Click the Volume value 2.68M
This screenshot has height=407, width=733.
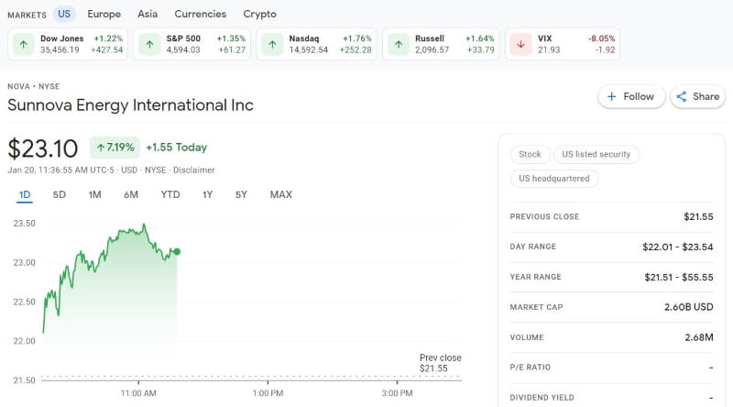pos(699,337)
